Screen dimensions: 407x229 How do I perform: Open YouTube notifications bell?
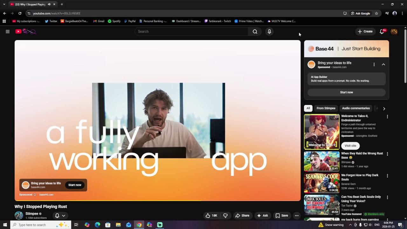[383, 31]
